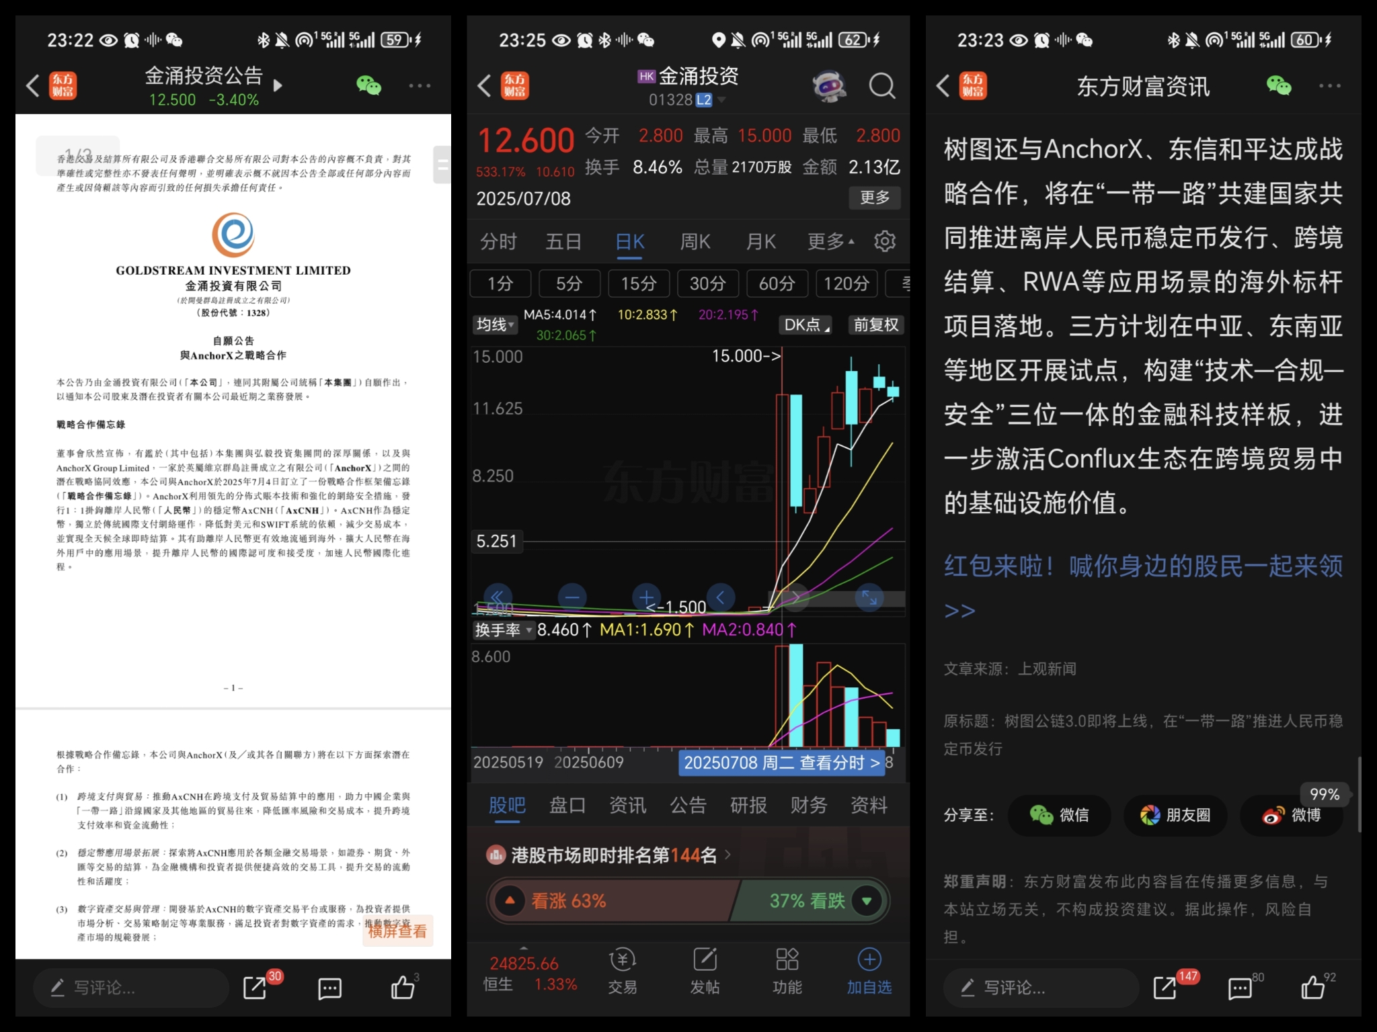
Task: Share via WeChat icon in 金涌投资公告 header
Action: [368, 85]
